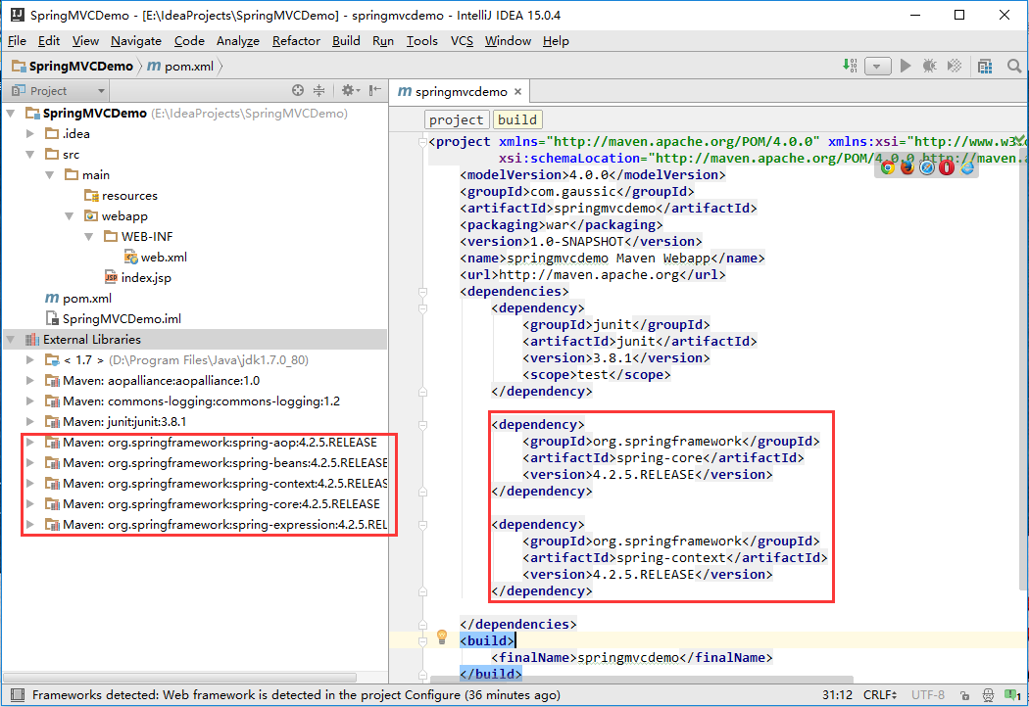Click the 'build' XML breadcrumb

(x=517, y=120)
